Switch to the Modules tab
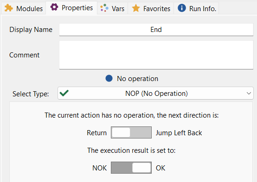The image size is (257, 182). pyautogui.click(x=24, y=8)
